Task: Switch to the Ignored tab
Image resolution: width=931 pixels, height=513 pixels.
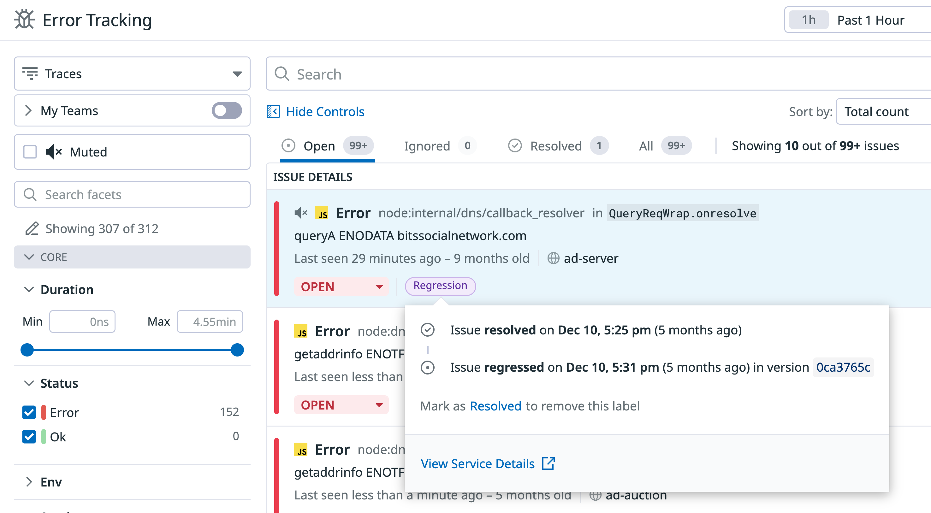Action: 427,146
